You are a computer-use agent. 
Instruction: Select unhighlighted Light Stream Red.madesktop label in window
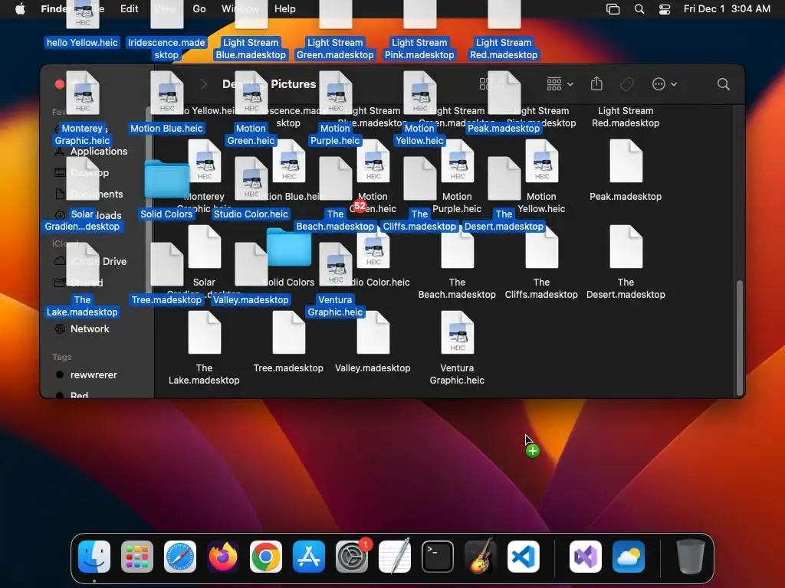tap(626, 117)
